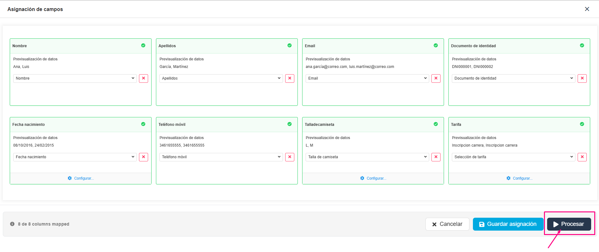Delete the Documento de identidad mapping

pyautogui.click(x=582, y=78)
